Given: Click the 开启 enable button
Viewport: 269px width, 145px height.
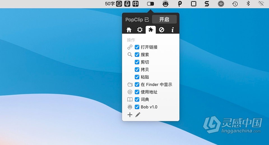Looking at the screenshot, I should (x=164, y=19).
